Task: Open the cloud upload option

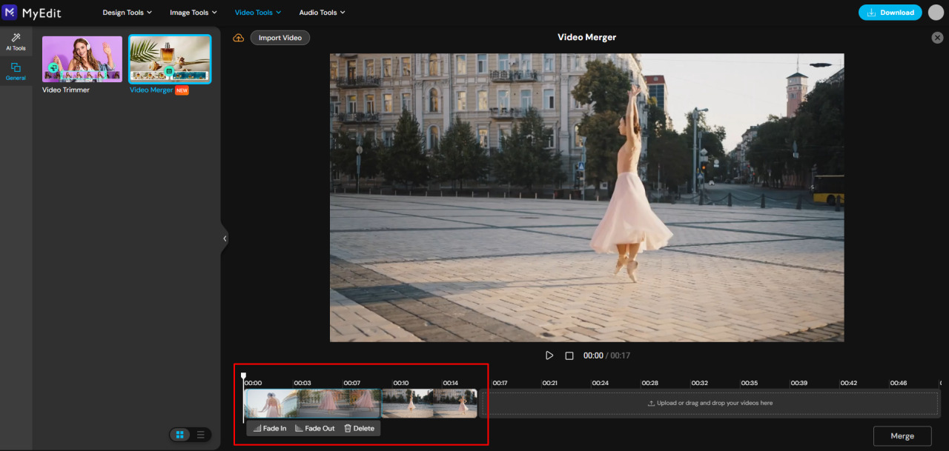Action: 237,37
